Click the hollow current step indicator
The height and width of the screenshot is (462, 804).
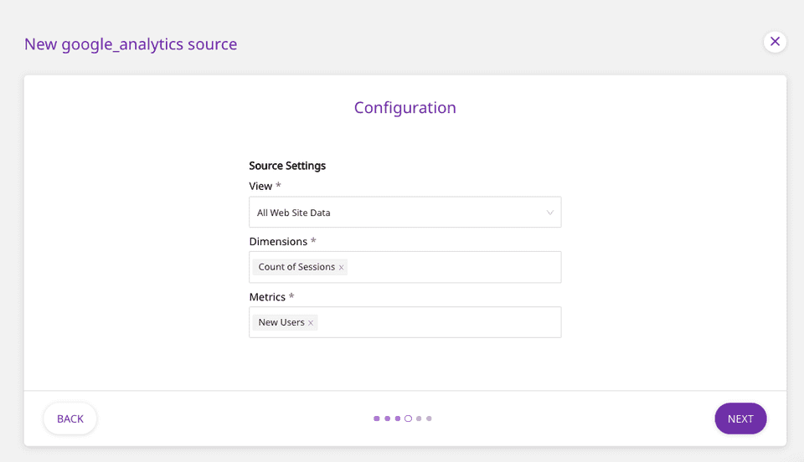408,418
